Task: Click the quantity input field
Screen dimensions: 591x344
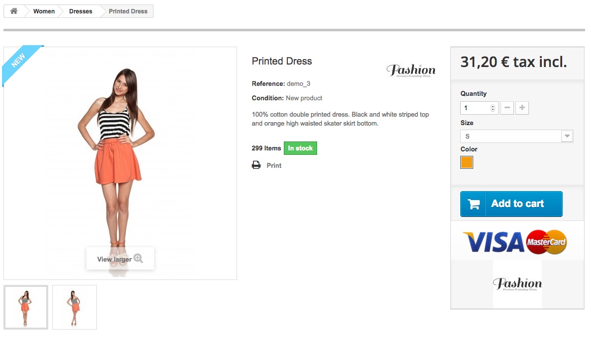Action: click(476, 108)
